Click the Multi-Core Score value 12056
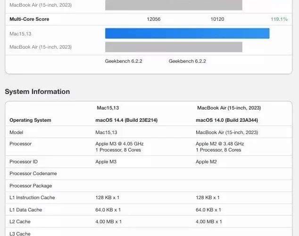299x236 pixels. click(153, 19)
